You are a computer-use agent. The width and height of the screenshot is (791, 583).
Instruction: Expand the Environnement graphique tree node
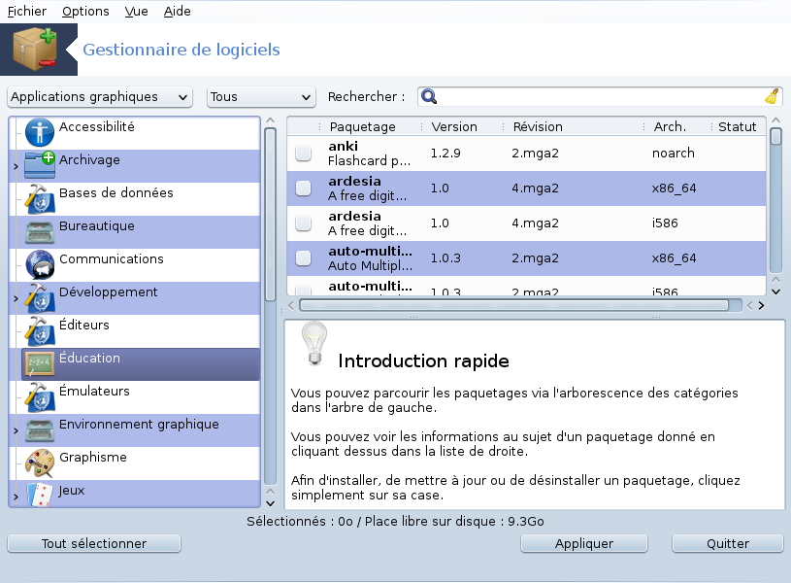(16, 431)
